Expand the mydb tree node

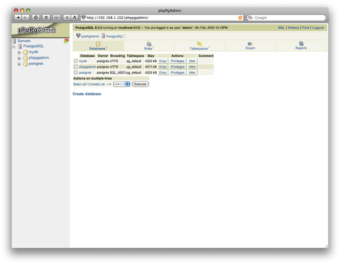tap(19, 52)
